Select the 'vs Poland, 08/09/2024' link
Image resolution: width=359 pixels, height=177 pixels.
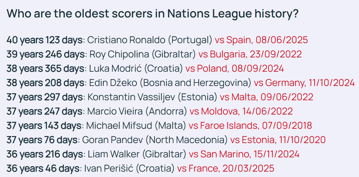[234, 69]
